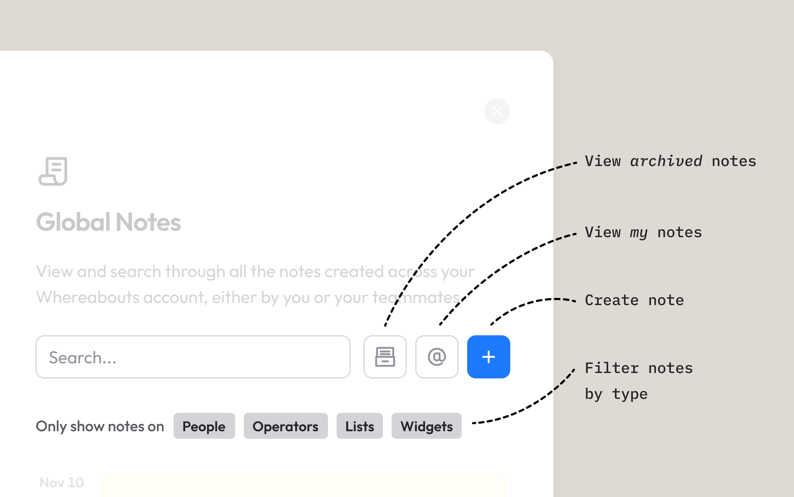Click the Global Notes heading
794x497 pixels.
coord(108,222)
